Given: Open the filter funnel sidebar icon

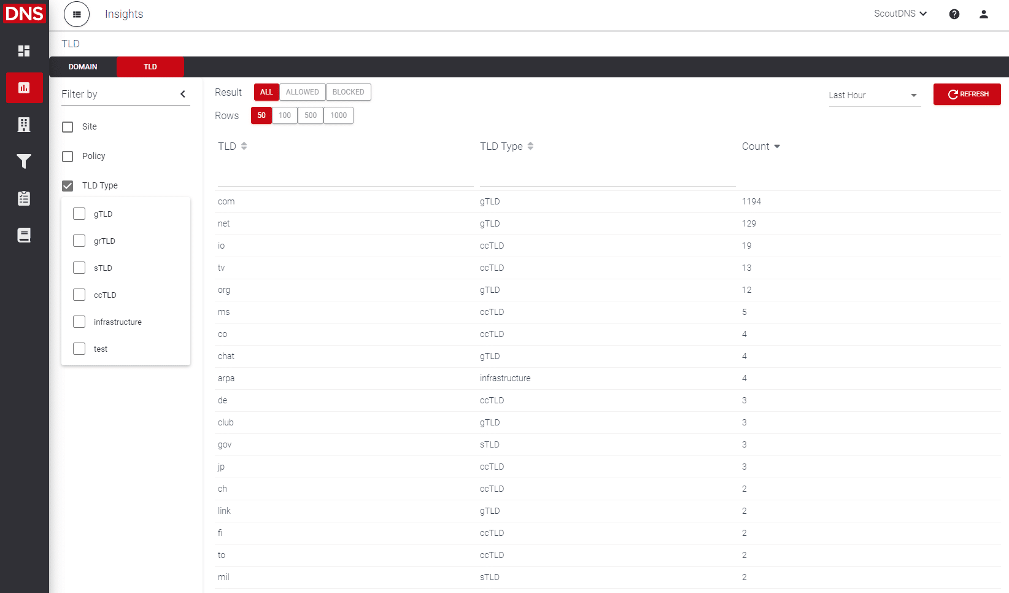Looking at the screenshot, I should [x=24, y=161].
